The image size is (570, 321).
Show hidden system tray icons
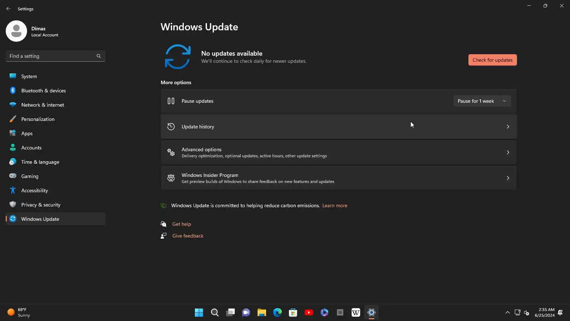(507, 312)
